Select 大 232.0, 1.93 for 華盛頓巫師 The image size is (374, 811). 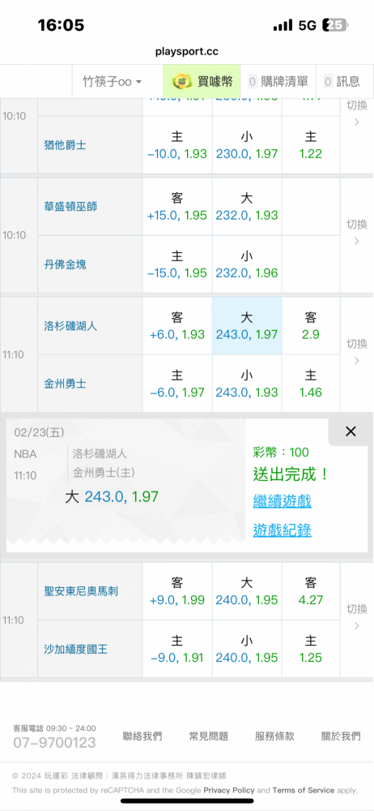coord(247,206)
